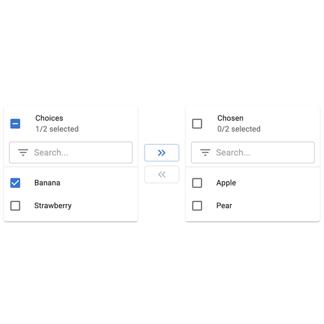Image resolution: width=324 pixels, height=324 pixels.
Task: Click the '0/2 selected' counter text
Action: click(x=239, y=129)
